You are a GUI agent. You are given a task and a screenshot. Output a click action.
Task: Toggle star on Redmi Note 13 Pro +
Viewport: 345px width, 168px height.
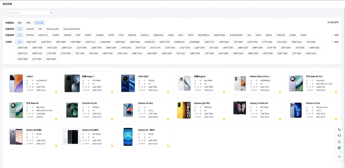coord(280,92)
